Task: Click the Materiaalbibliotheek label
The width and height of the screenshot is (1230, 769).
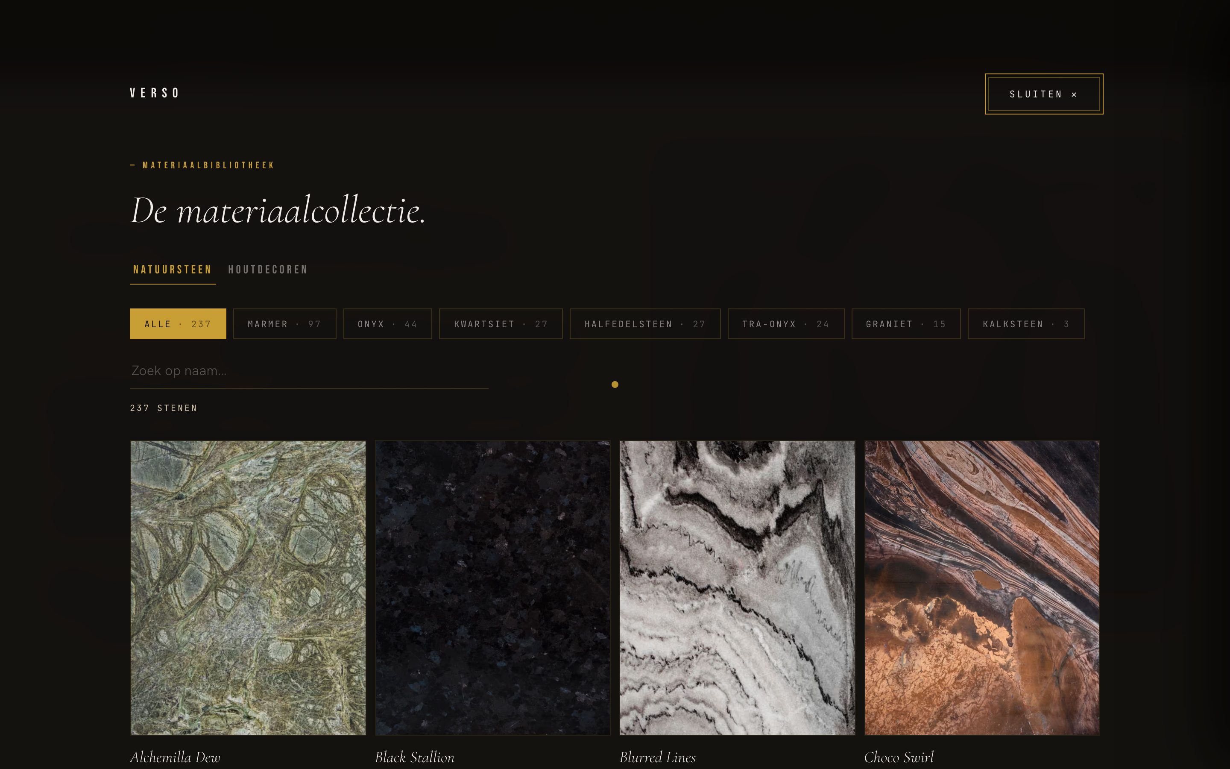Action: click(x=202, y=165)
